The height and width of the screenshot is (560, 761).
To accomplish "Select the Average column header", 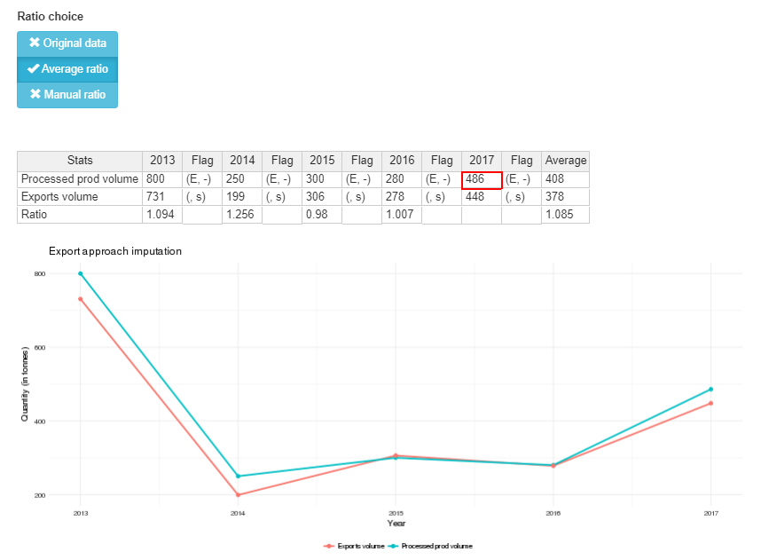I will pyautogui.click(x=565, y=161).
